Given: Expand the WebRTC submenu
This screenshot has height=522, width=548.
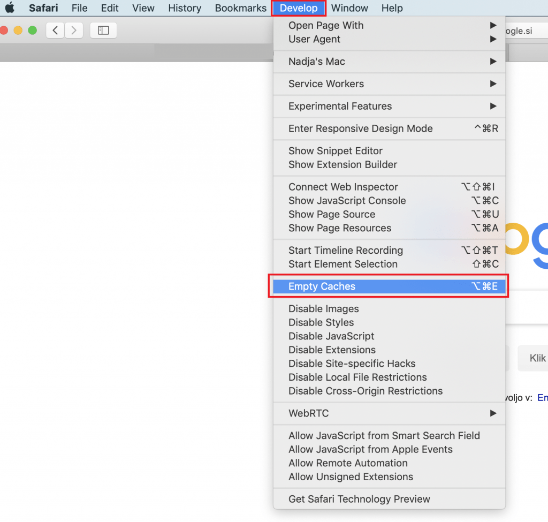Looking at the screenshot, I should pos(390,413).
